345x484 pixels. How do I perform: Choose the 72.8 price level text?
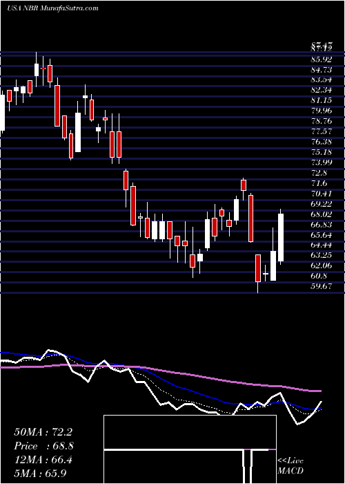[x=319, y=173]
